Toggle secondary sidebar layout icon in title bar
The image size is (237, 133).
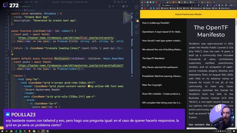[x=122, y=2]
